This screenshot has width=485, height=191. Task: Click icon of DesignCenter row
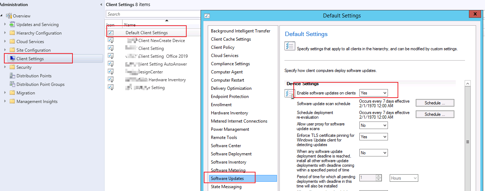(x=111, y=72)
